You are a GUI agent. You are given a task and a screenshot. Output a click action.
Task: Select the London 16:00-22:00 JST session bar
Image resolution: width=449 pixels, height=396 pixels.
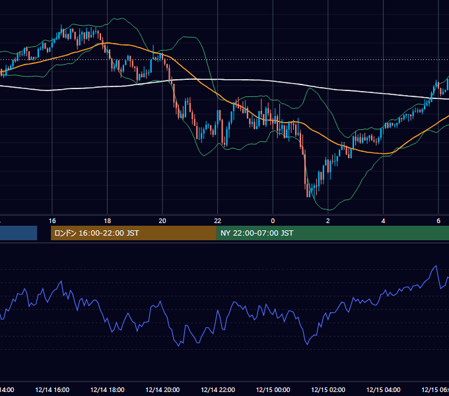(133, 233)
